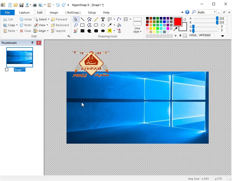Select the filled rectangle tool
Viewport: 232px width, 181px height.
pos(82,31)
